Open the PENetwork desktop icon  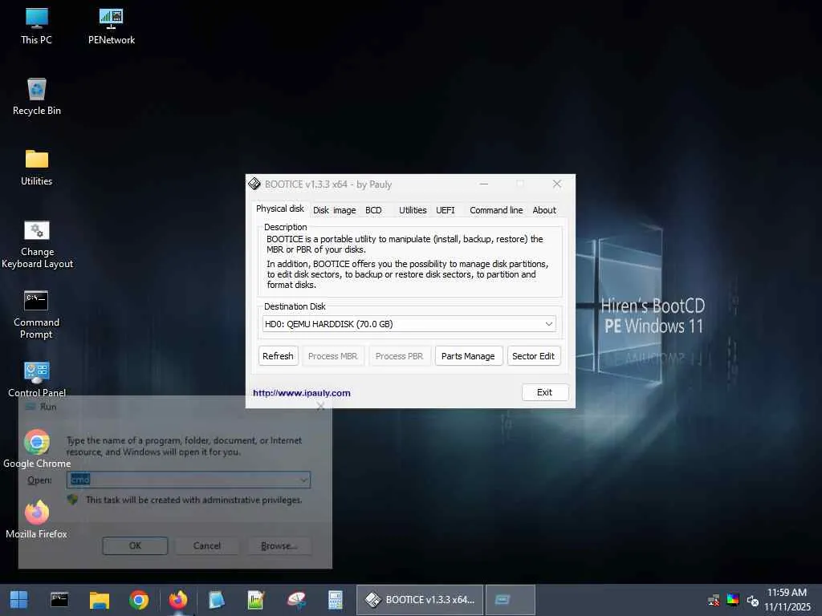(111, 26)
